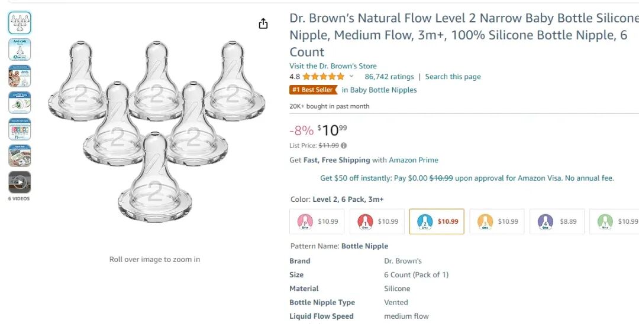
Task: Expand the rating breakdown dropdown arrow
Action: coord(351,77)
